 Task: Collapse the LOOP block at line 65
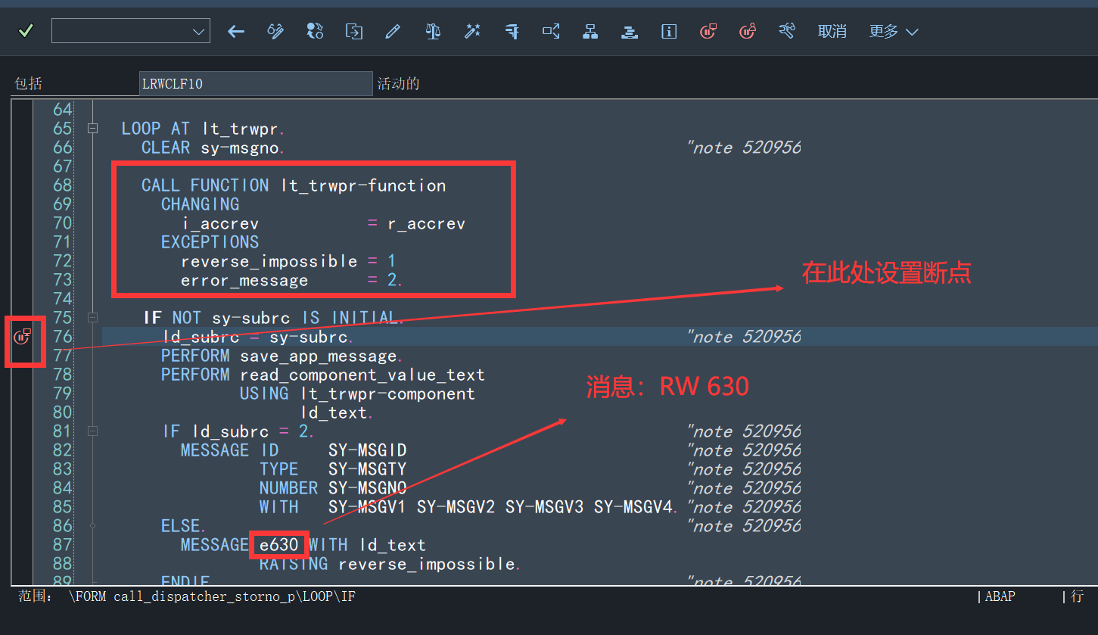[92, 129]
